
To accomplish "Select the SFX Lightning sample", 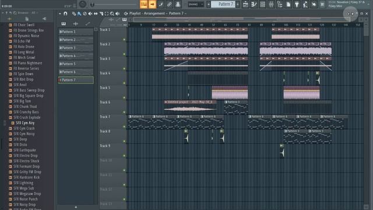I will coord(23,183).
